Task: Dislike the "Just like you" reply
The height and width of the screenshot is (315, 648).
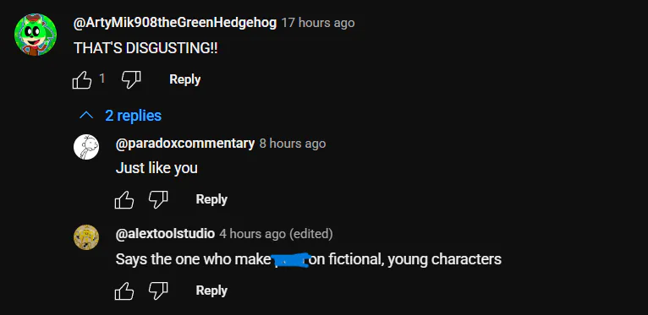Action: point(158,199)
